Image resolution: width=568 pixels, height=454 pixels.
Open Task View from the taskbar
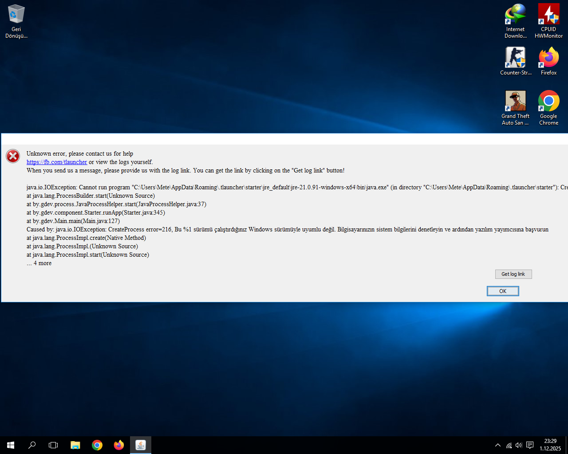point(53,445)
